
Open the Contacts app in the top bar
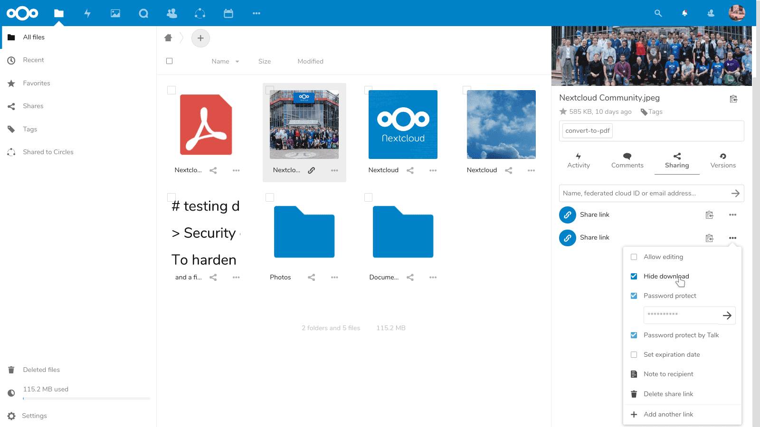tap(171, 13)
